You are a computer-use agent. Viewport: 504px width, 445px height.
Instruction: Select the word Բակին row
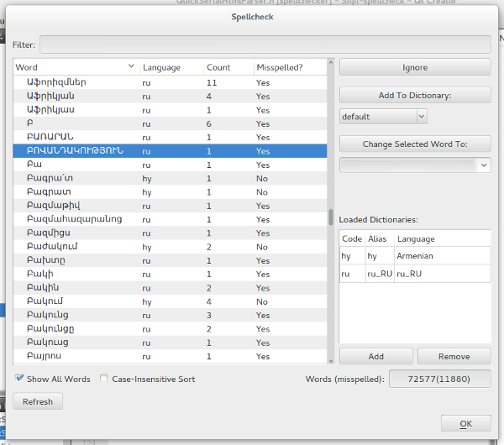pyautogui.click(x=170, y=288)
